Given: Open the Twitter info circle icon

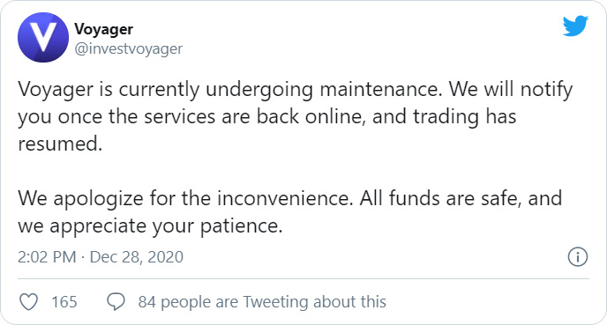Looking at the screenshot, I should [578, 256].
